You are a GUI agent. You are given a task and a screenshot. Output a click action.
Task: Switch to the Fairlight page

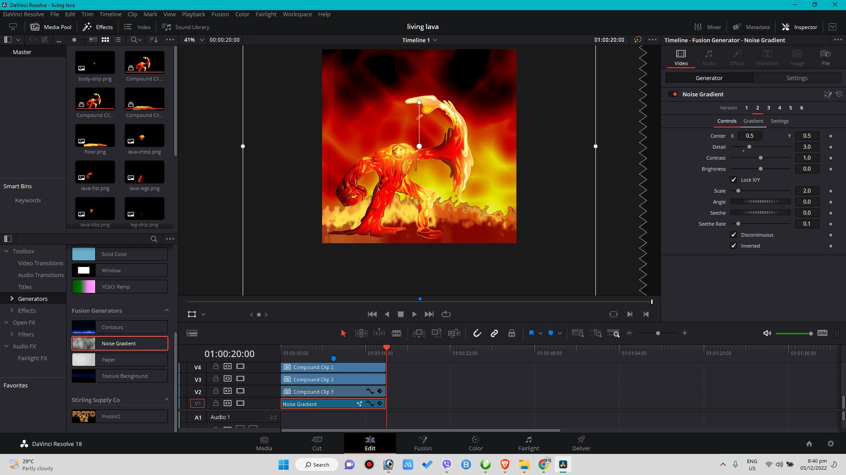pos(528,443)
